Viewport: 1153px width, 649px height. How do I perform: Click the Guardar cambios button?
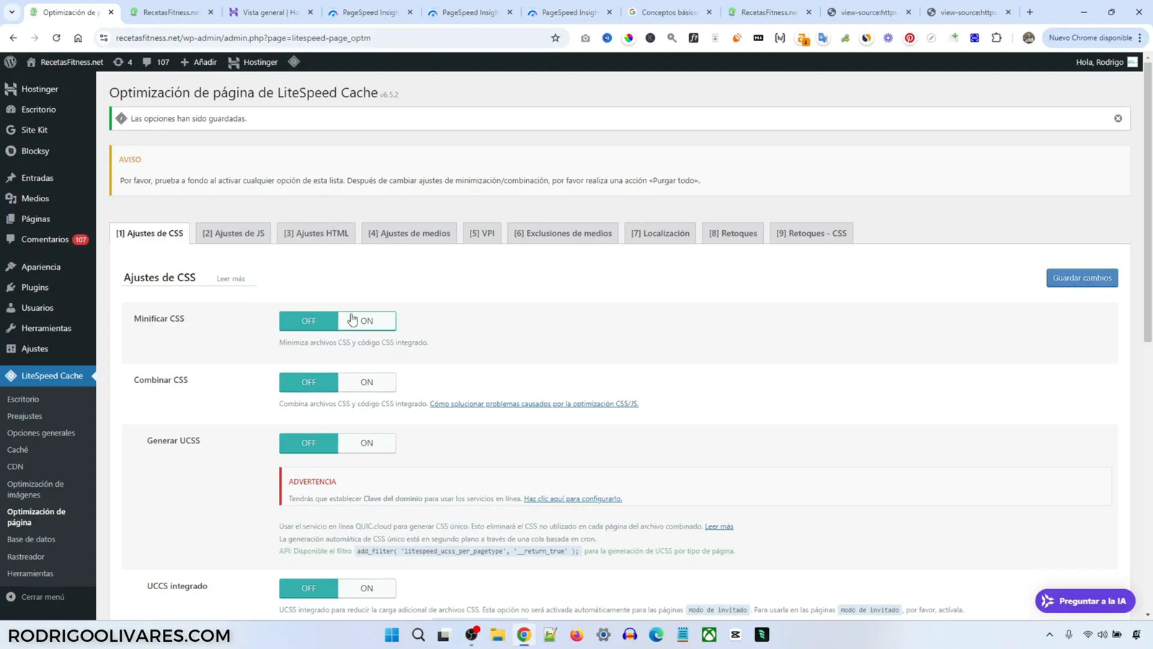1082,278
